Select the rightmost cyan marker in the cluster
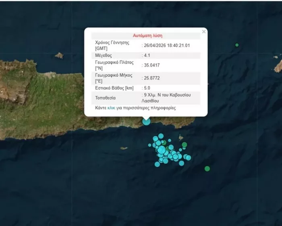Viewport: 282px width, 226px height. 188,158
